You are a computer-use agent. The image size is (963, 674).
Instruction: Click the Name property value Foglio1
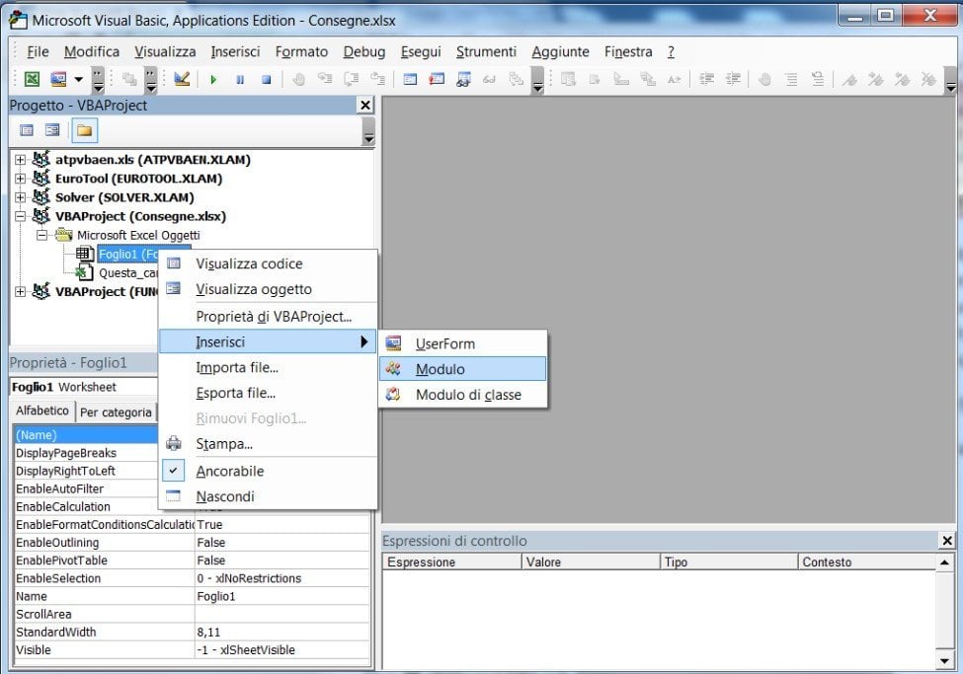[282, 596]
